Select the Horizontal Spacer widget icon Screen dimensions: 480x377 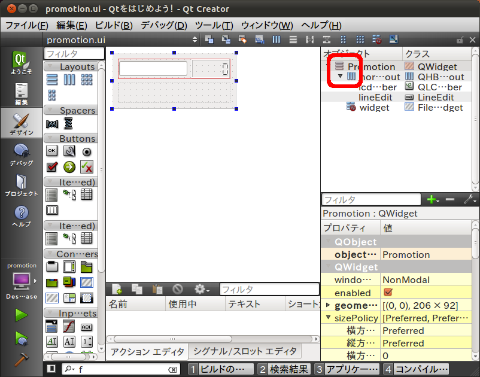52,124
